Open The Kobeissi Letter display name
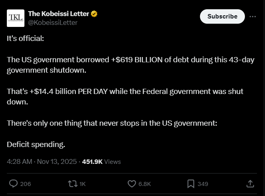This screenshot has height=196, width=265. (59, 14)
